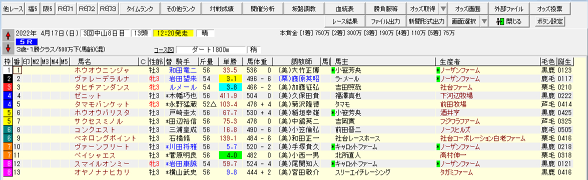Screen dimensions: 588x180
Task: Select horse サクセスミノル
Action: click(x=98, y=121)
